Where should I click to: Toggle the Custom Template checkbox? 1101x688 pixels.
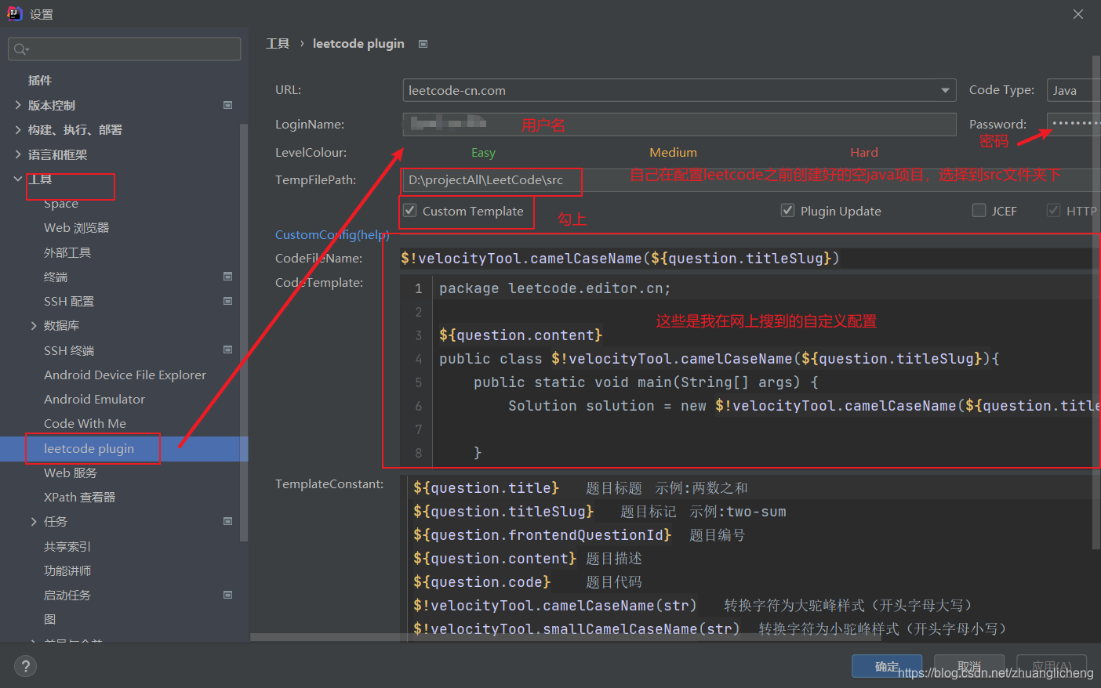pos(410,210)
